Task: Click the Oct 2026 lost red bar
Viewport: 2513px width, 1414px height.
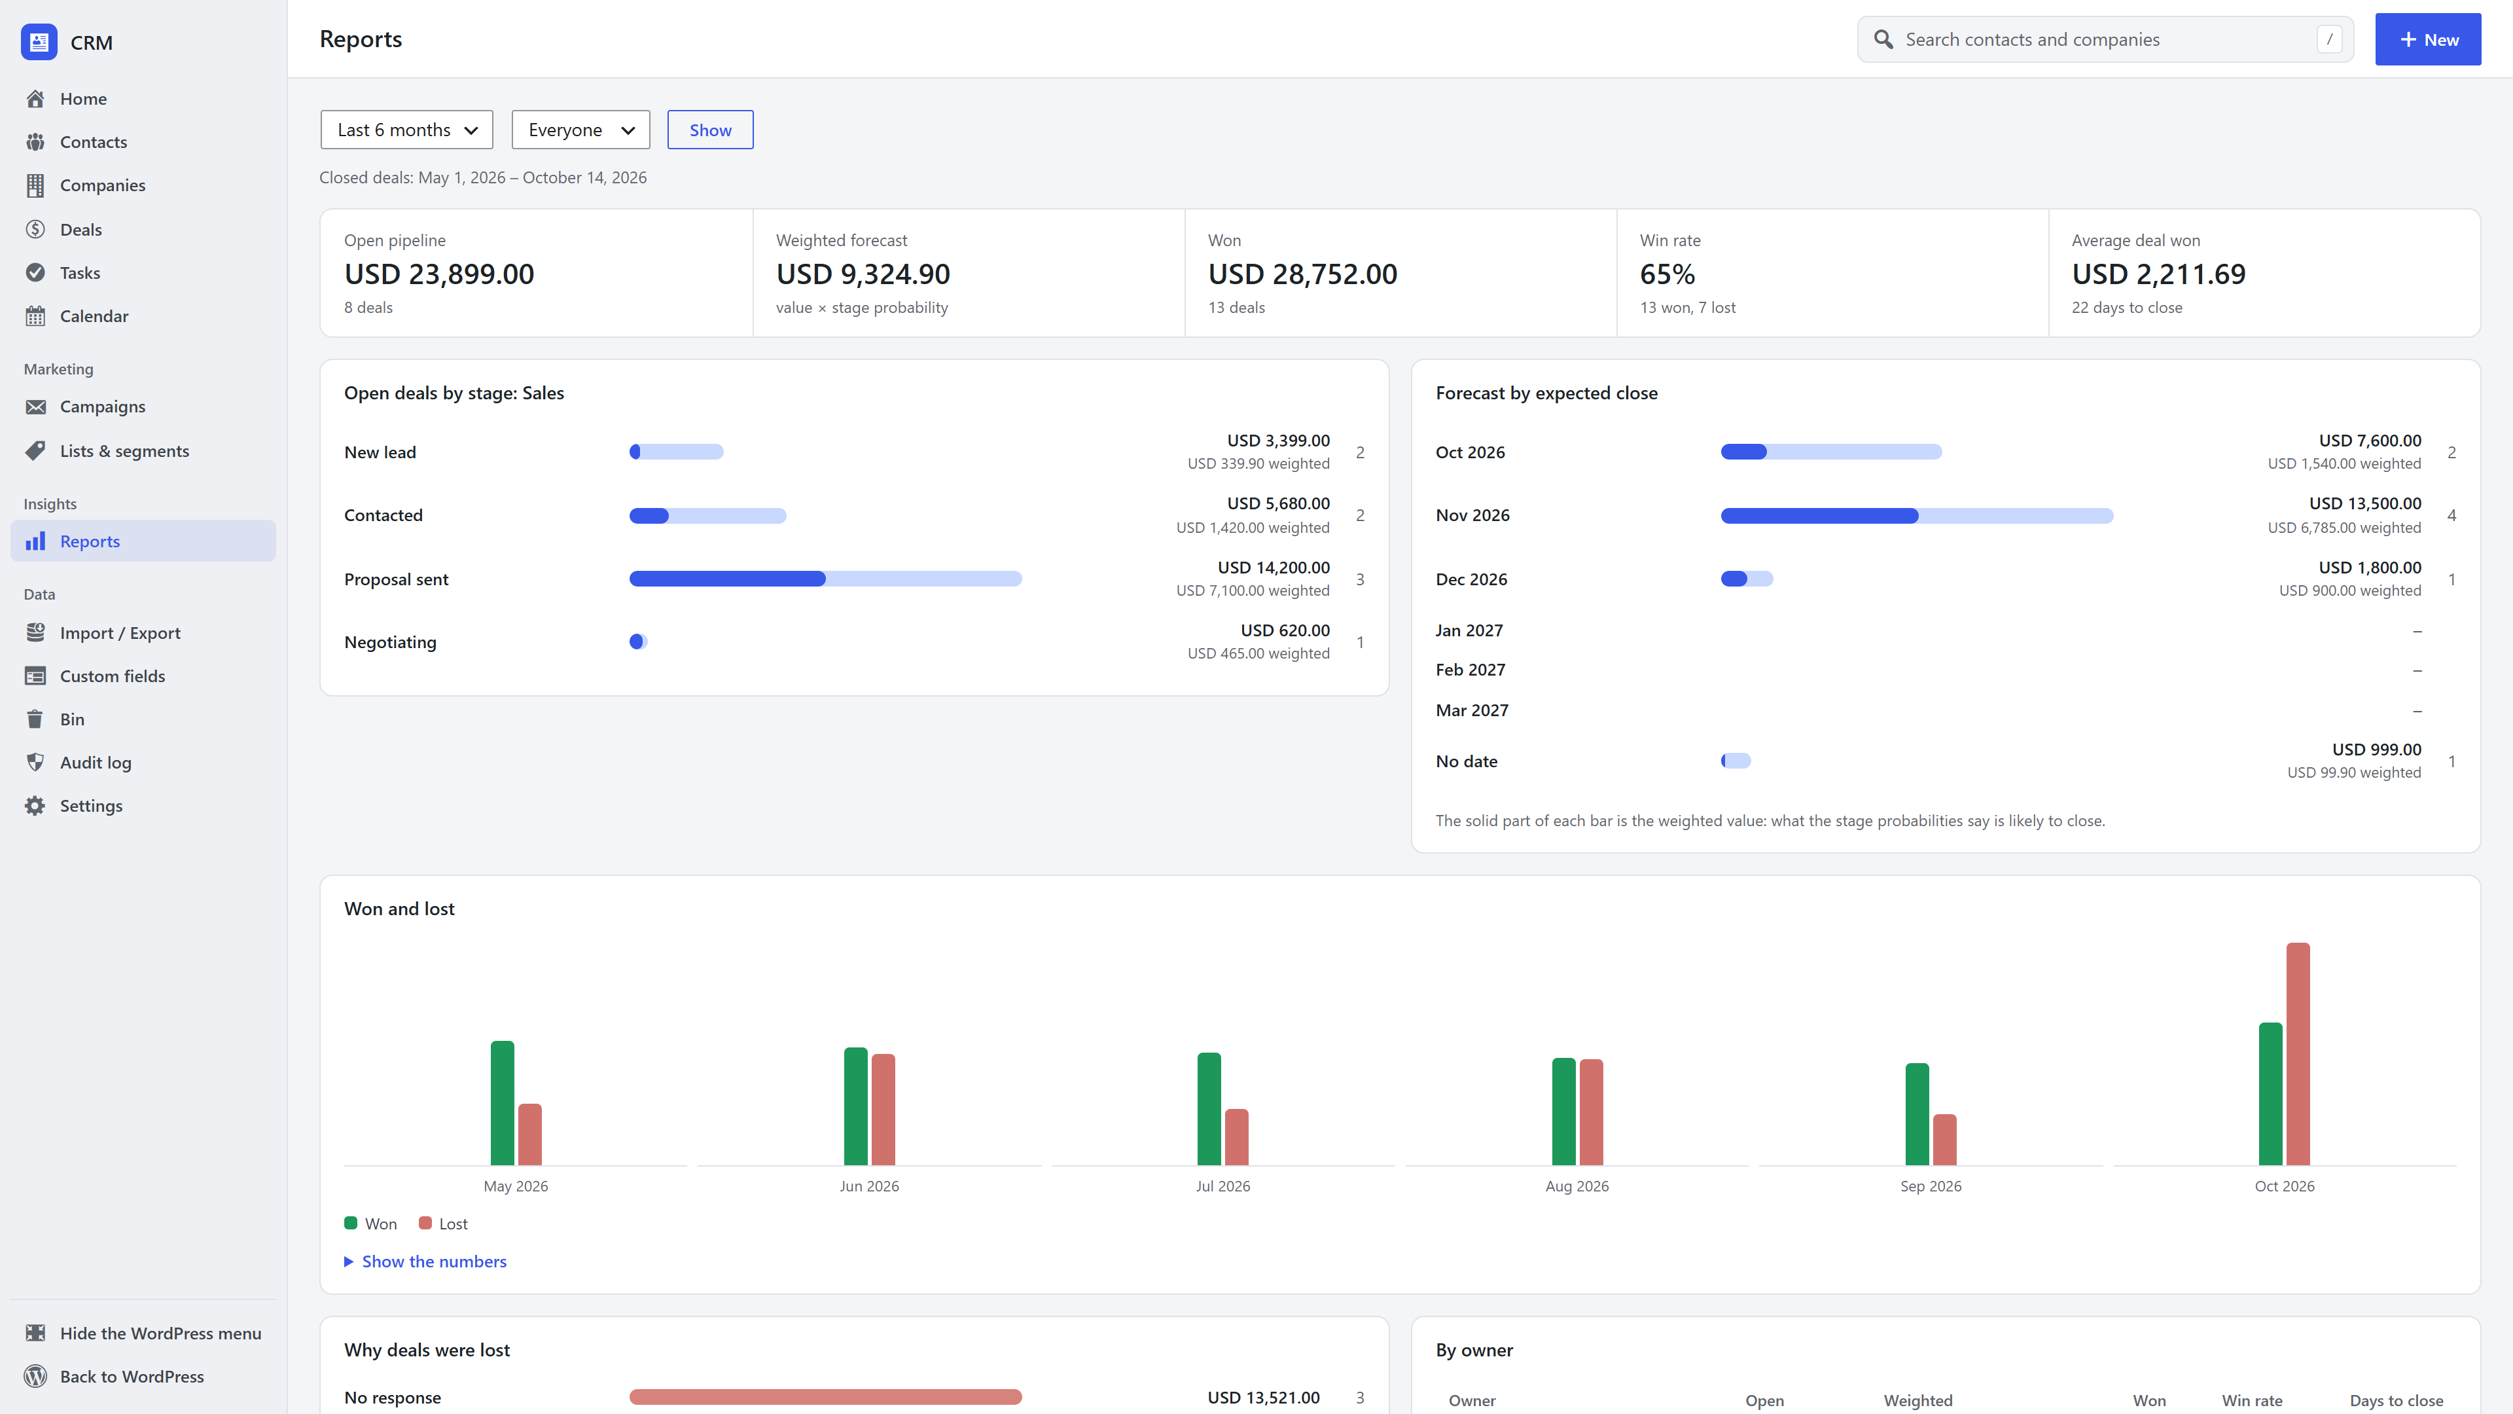Action: pyautogui.click(x=2298, y=1053)
